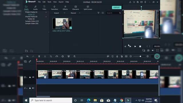Click the Delete trash icon
The image size is (183, 103).
point(39,56)
